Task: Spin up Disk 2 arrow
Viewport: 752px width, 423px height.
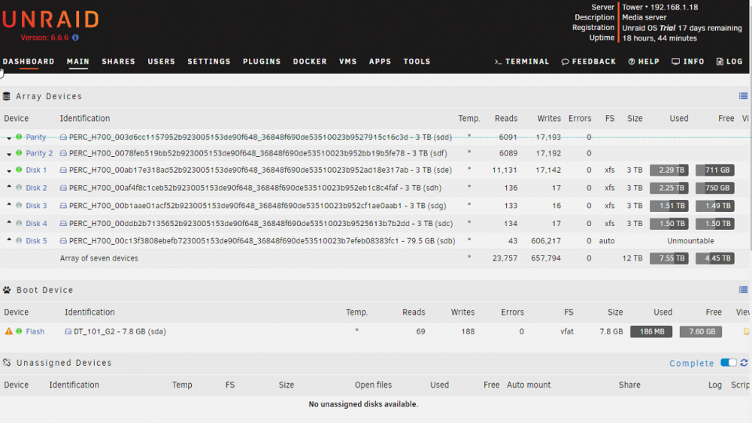Action: pos(9,186)
